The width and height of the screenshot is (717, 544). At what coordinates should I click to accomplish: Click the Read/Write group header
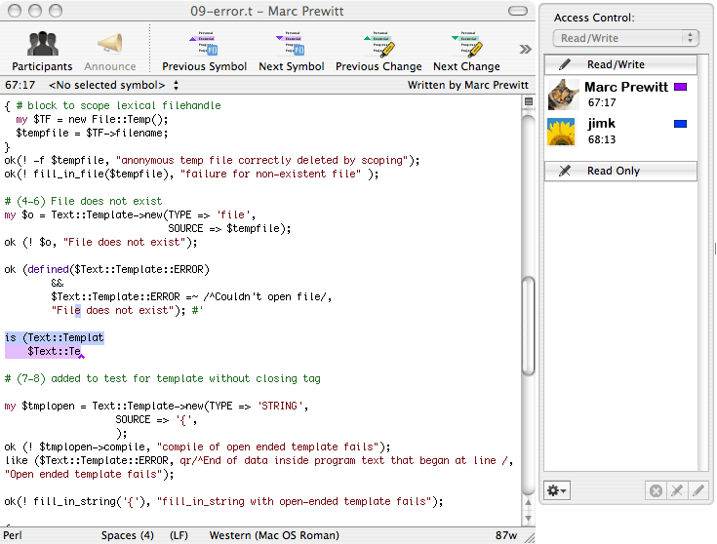(x=621, y=64)
